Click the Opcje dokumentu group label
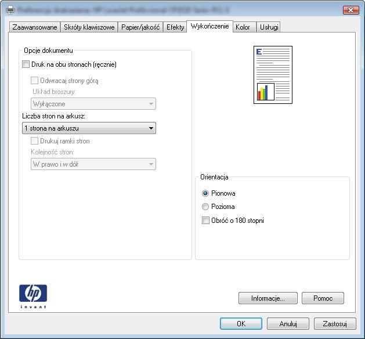 (48, 51)
